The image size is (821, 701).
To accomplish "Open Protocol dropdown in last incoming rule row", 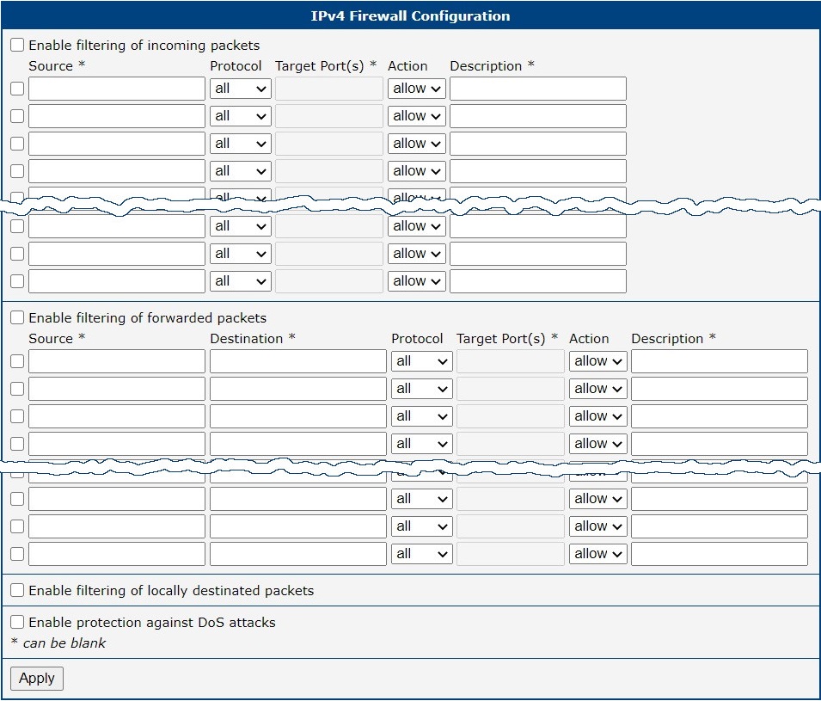I will [241, 281].
